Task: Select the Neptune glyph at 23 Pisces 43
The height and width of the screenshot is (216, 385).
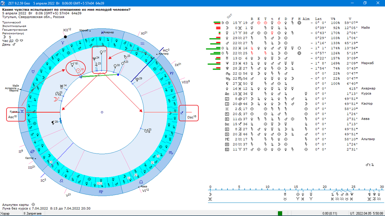Action: point(227,63)
